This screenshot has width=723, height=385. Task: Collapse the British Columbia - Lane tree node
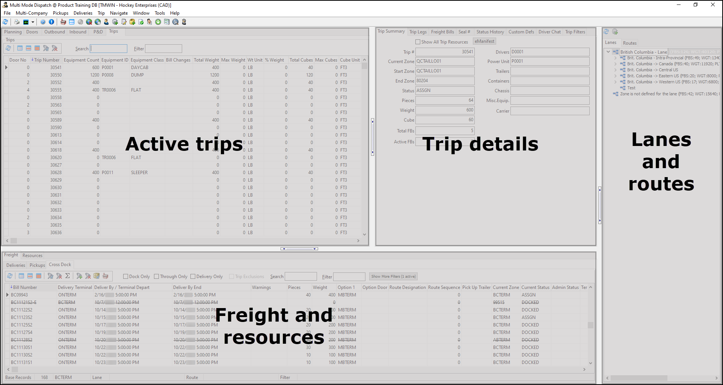click(x=608, y=52)
